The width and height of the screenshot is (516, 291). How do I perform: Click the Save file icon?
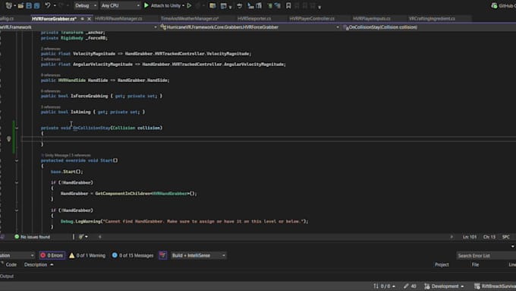(29, 5)
